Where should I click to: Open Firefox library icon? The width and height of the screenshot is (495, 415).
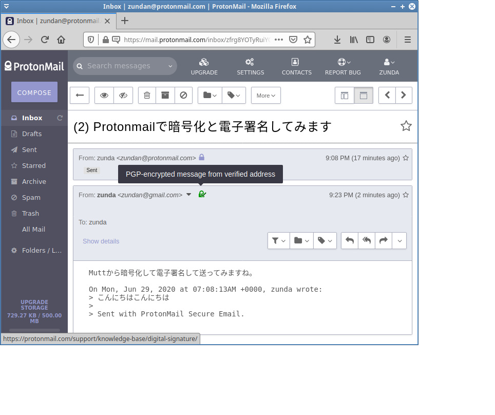click(x=354, y=40)
